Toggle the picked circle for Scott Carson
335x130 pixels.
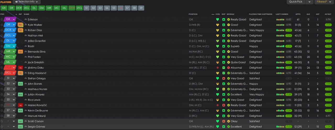click(x=2, y=121)
